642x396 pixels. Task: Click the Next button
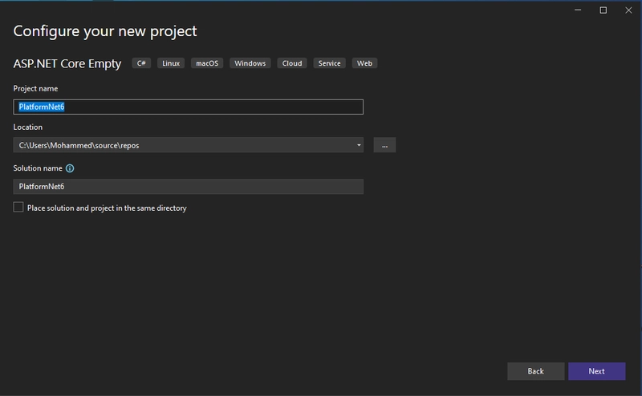point(596,371)
